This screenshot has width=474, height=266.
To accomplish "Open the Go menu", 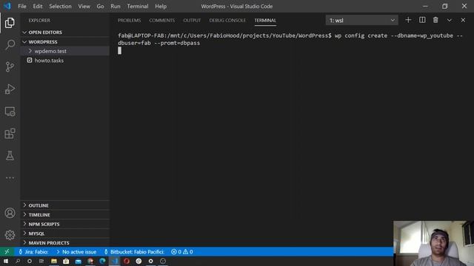I will point(100,6).
